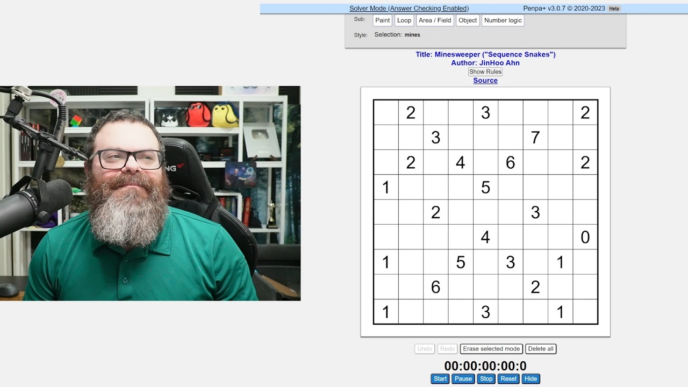Toggle Erase selected mode
Image resolution: width=688 pixels, height=387 pixels.
tap(491, 349)
